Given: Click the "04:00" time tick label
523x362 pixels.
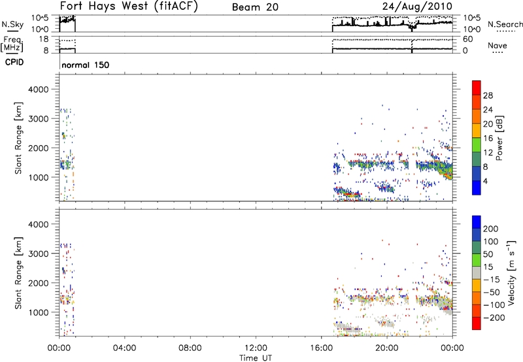Looking at the screenshot, I should [x=124, y=348].
